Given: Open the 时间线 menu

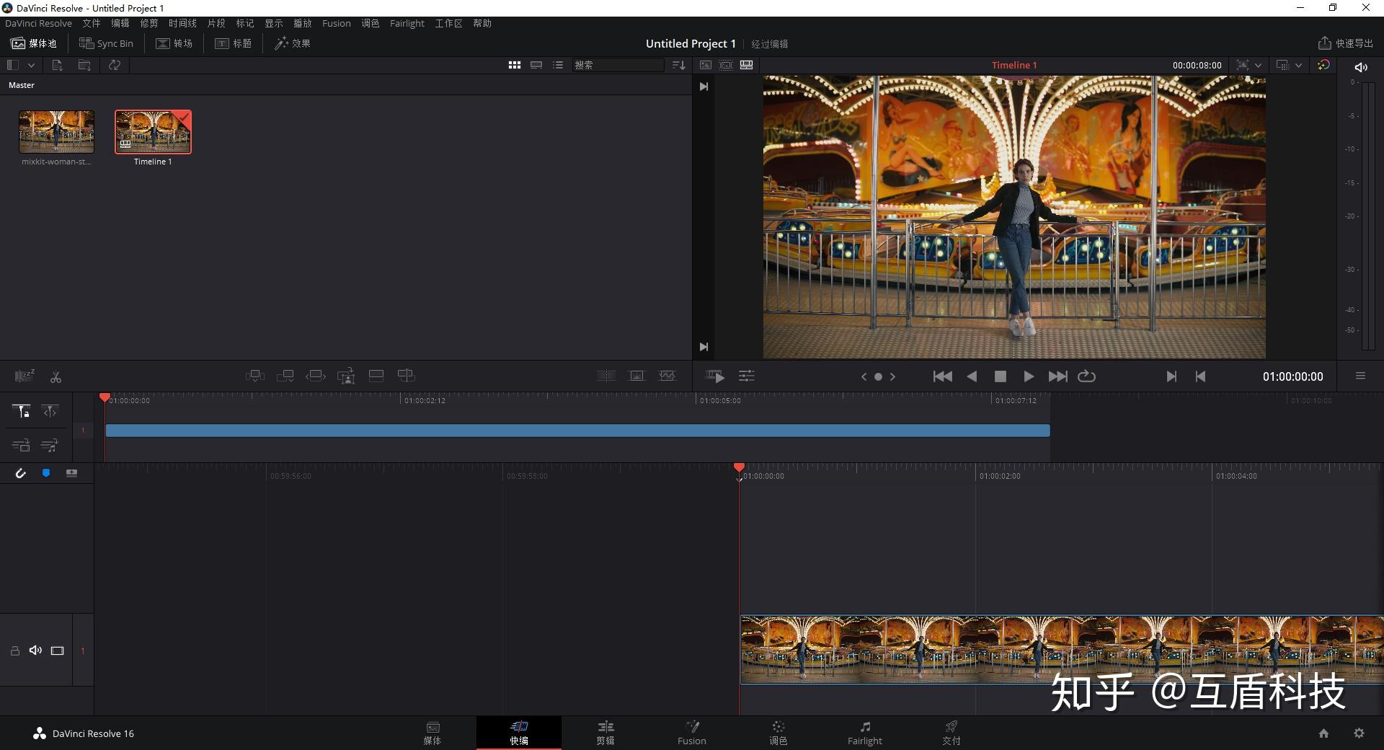Looking at the screenshot, I should click(x=182, y=23).
